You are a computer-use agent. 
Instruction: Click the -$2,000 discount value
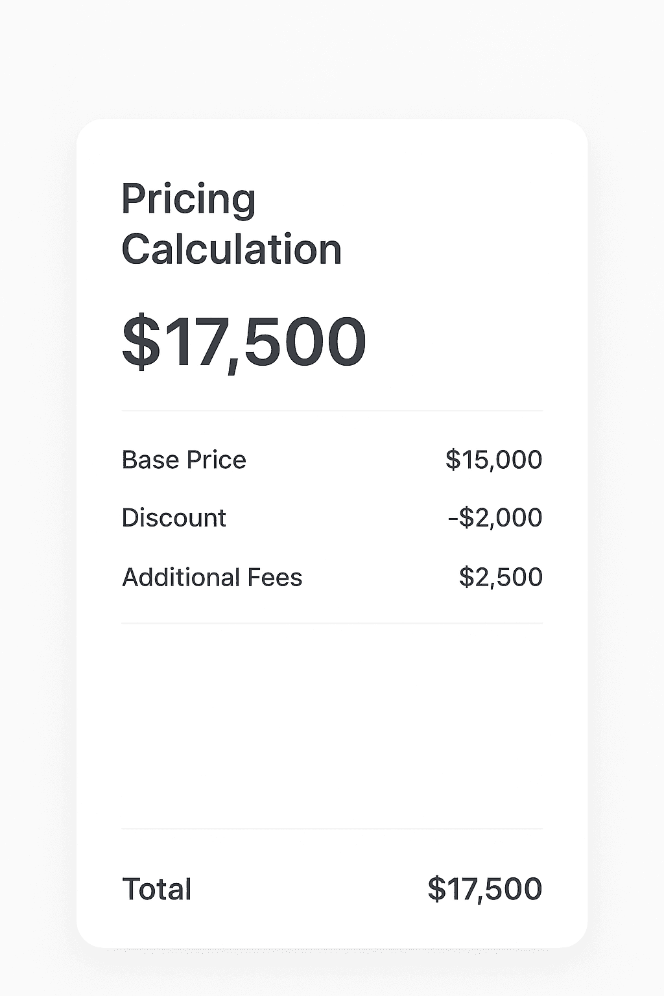tap(495, 517)
